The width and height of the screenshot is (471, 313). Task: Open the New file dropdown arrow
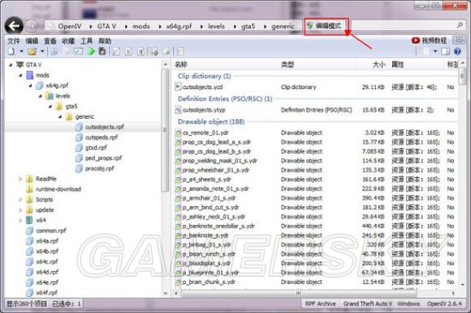21,51
